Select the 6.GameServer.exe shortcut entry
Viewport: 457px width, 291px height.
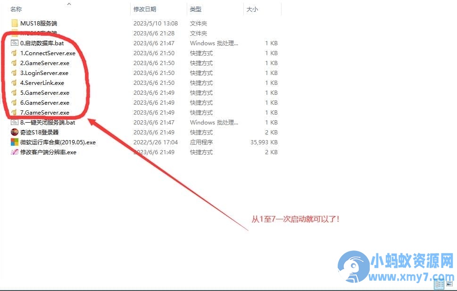[x=45, y=103]
